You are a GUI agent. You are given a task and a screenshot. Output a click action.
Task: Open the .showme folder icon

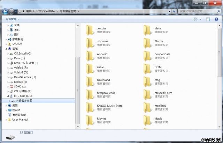pyautogui.click(x=90, y=43)
